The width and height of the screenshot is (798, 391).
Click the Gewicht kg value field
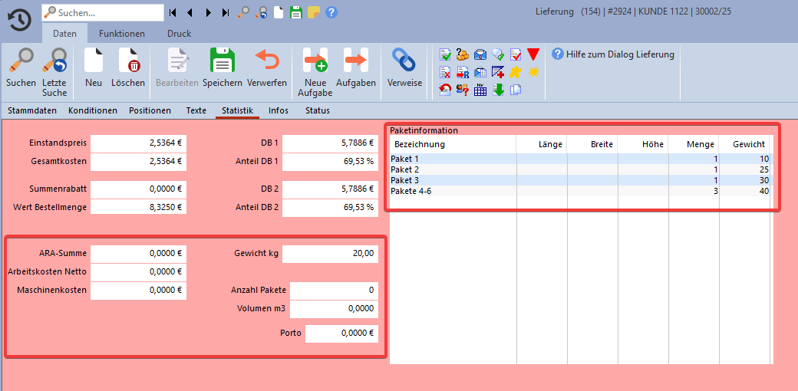point(330,253)
